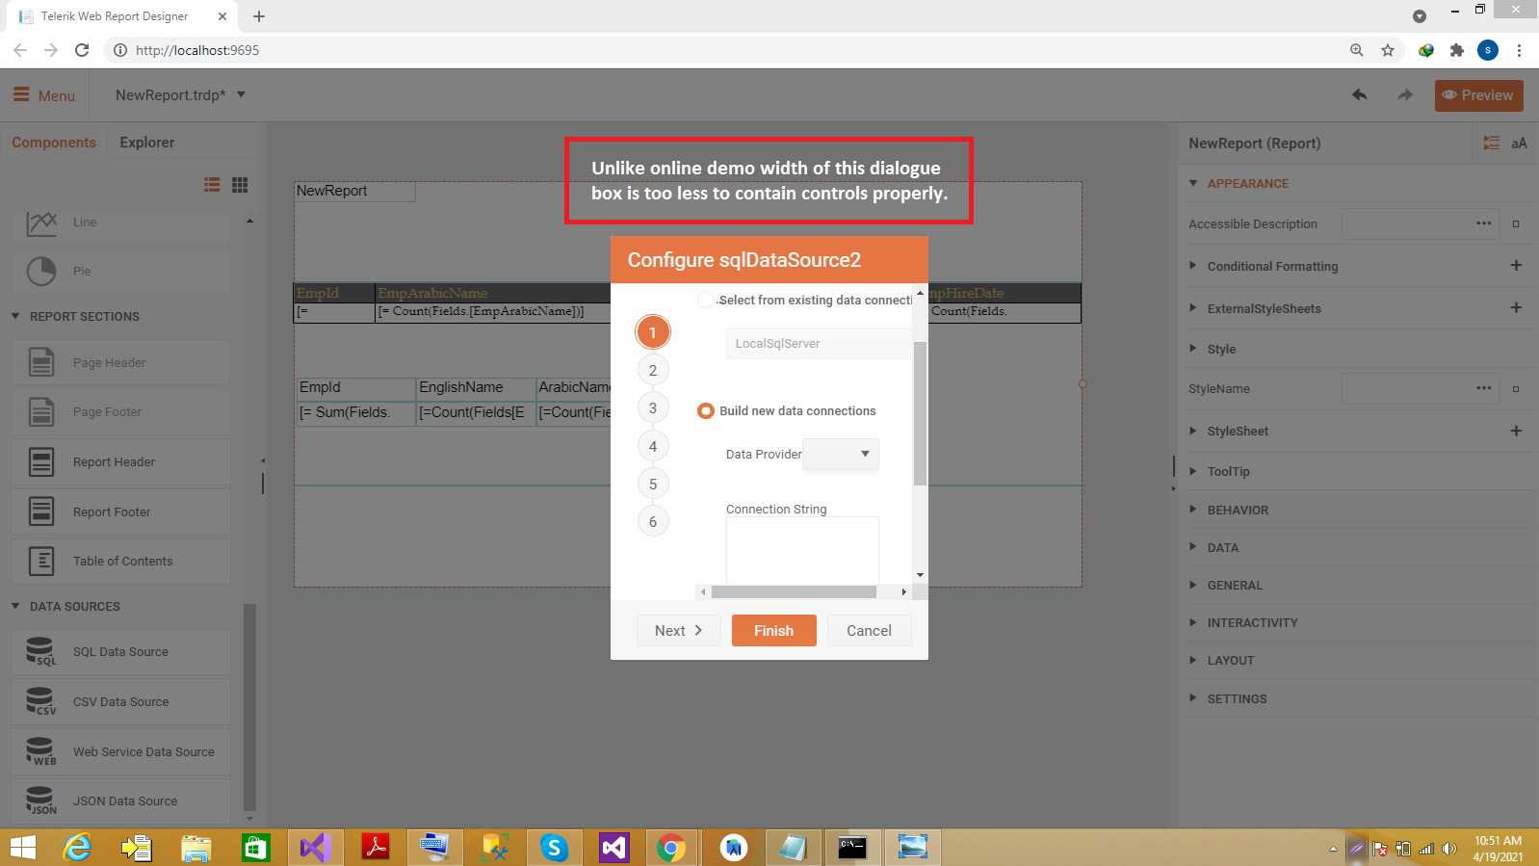Expand the SETTINGS section
This screenshot has height=866, width=1539.
coord(1193,698)
